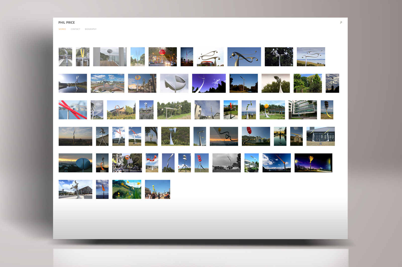Click the Phil Price site title
The image size is (402, 267).
point(67,23)
